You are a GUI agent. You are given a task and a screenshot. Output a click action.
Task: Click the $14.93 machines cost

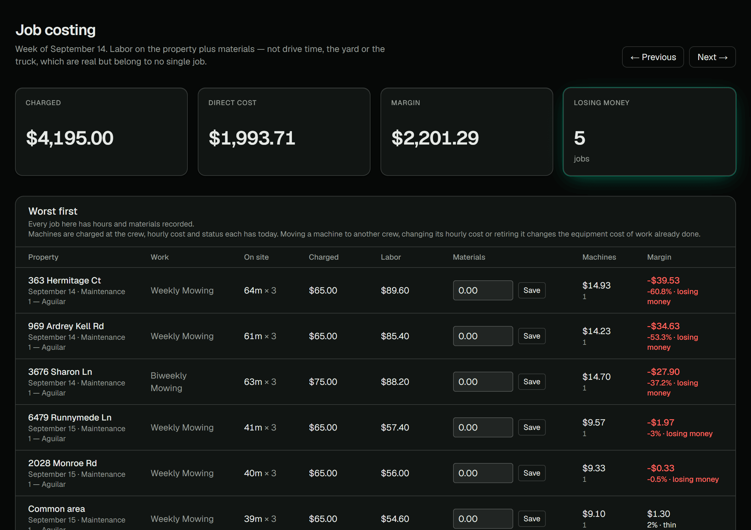(x=596, y=285)
